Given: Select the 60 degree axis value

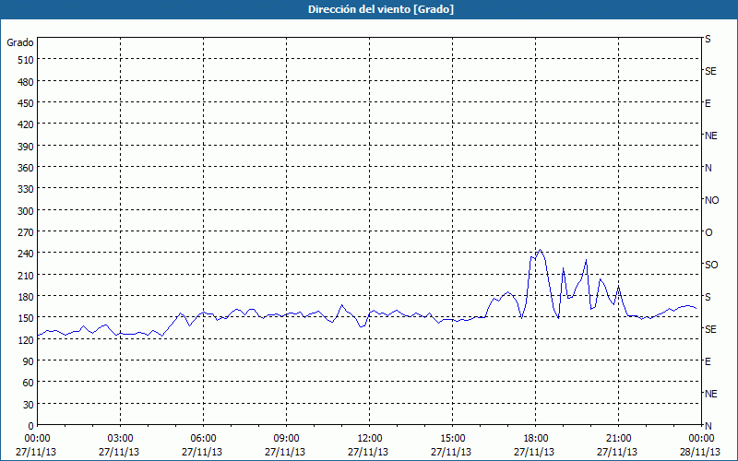Looking at the screenshot, I should 29,383.
